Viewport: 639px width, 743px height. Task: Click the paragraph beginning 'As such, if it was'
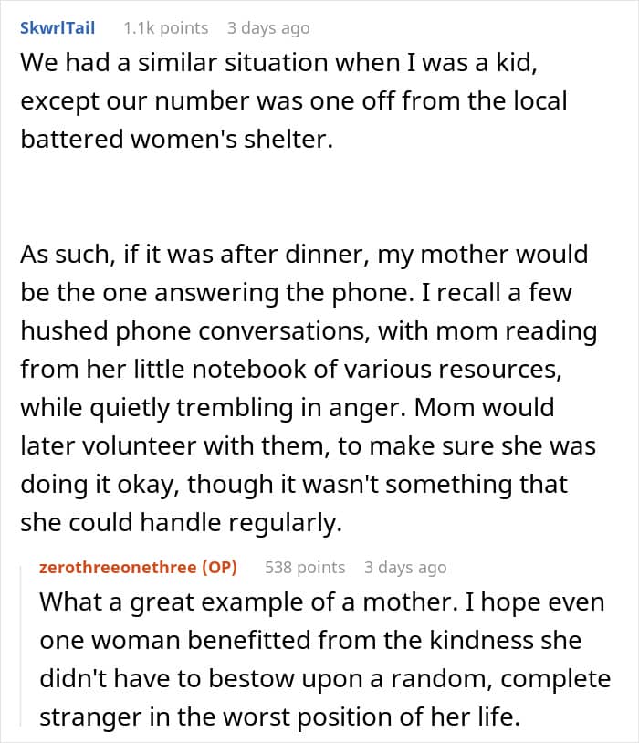click(x=309, y=389)
